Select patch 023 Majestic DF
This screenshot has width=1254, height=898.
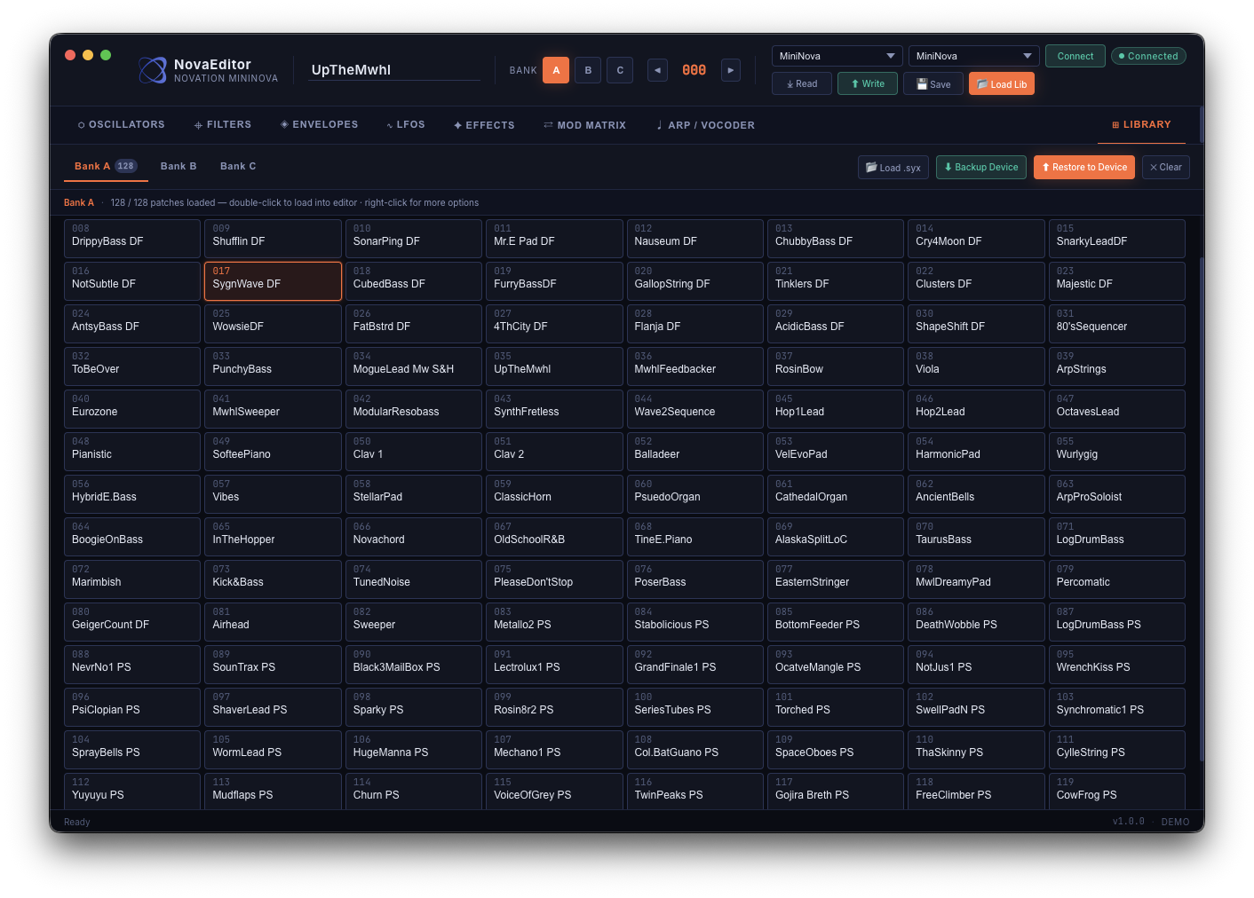point(1117,281)
